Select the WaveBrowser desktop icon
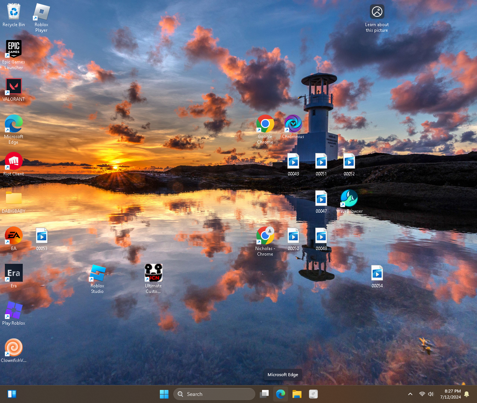The image size is (477, 403). pos(349,199)
